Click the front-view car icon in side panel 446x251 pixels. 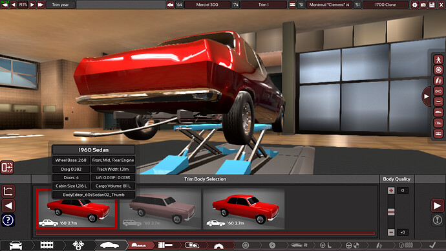(x=438, y=102)
